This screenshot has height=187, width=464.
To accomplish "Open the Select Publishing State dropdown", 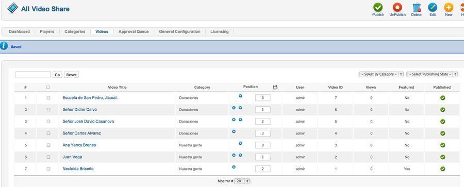I will click(x=433, y=74).
